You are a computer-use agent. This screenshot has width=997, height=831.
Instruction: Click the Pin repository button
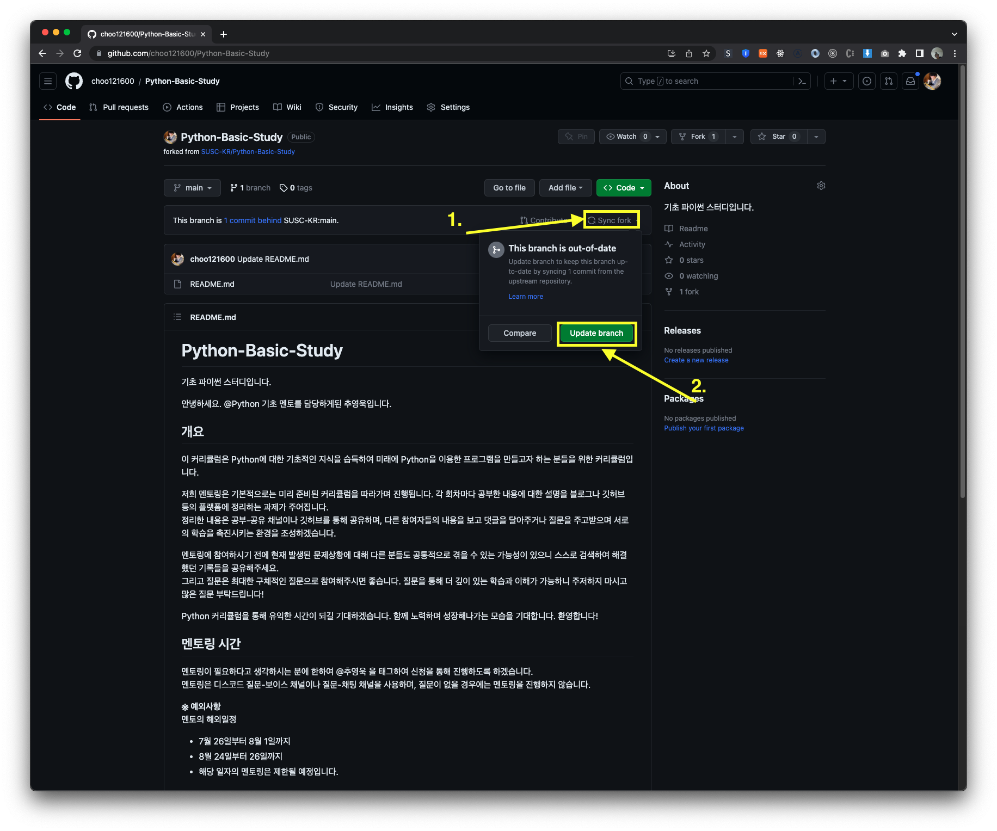coord(576,136)
